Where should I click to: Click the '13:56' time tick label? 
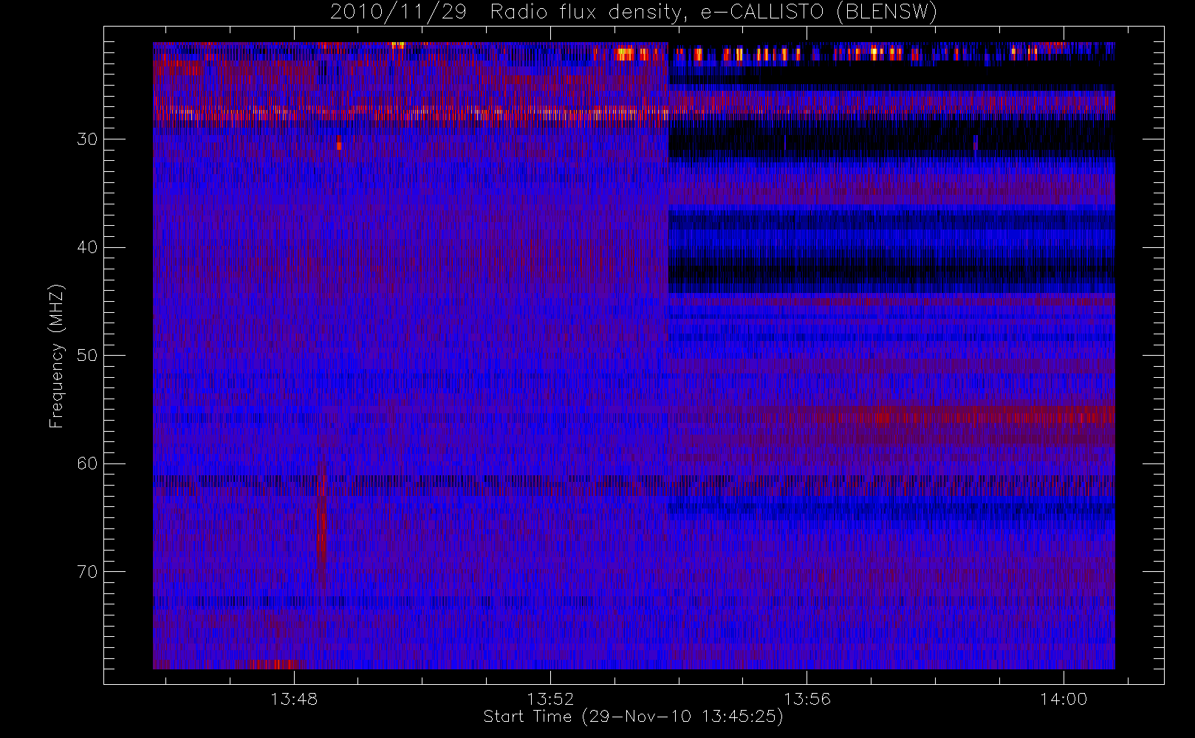tap(807, 699)
